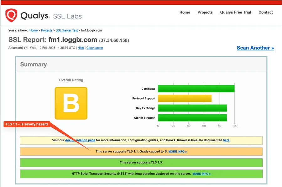
Task: Click the green Cipher Strength score bar
Action: (x=192, y=118)
